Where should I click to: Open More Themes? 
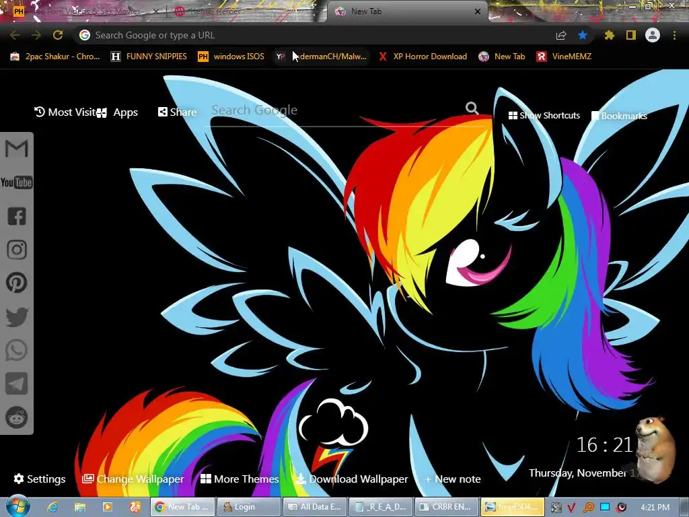click(240, 479)
